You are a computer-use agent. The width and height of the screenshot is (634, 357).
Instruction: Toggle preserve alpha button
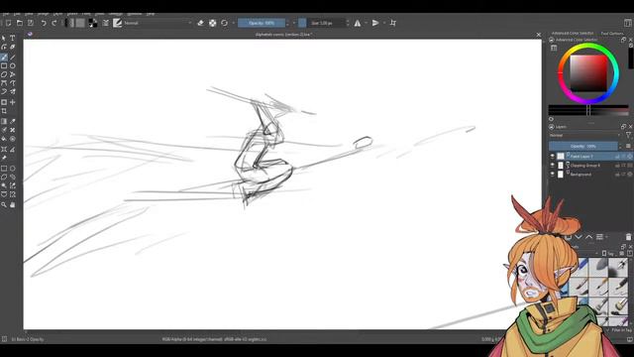click(213, 23)
